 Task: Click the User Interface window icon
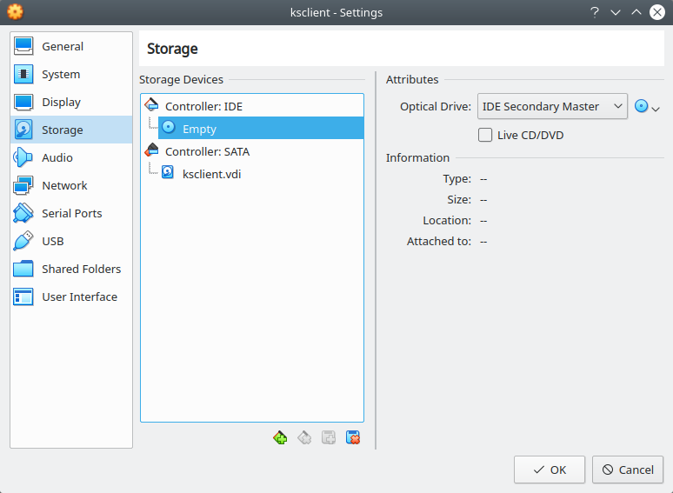23,296
